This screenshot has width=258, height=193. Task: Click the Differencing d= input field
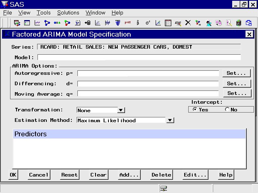(x=148, y=84)
